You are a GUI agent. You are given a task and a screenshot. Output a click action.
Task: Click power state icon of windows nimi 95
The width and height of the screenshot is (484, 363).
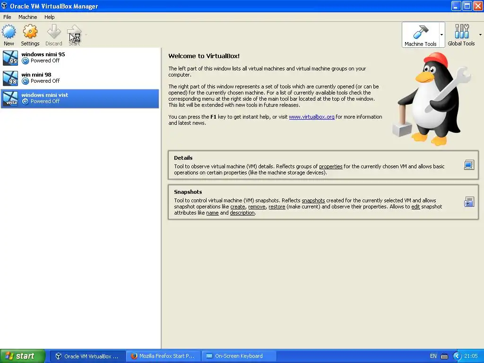26,61
